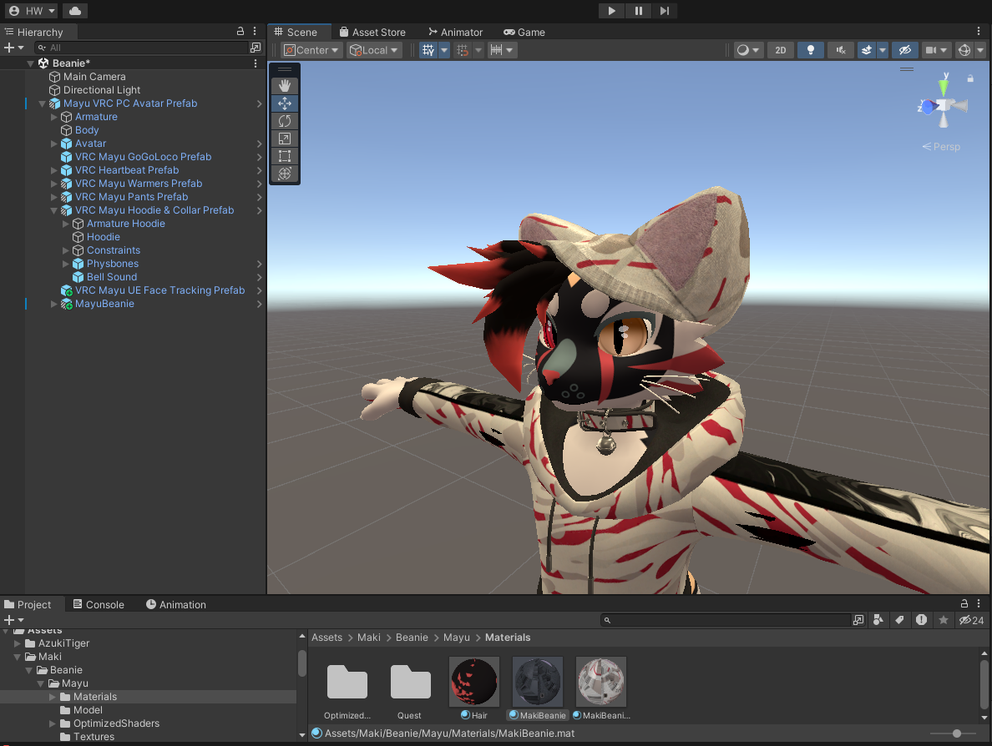The width and height of the screenshot is (992, 746).
Task: Adjust the asset thumbnail size slider
Action: (x=957, y=733)
